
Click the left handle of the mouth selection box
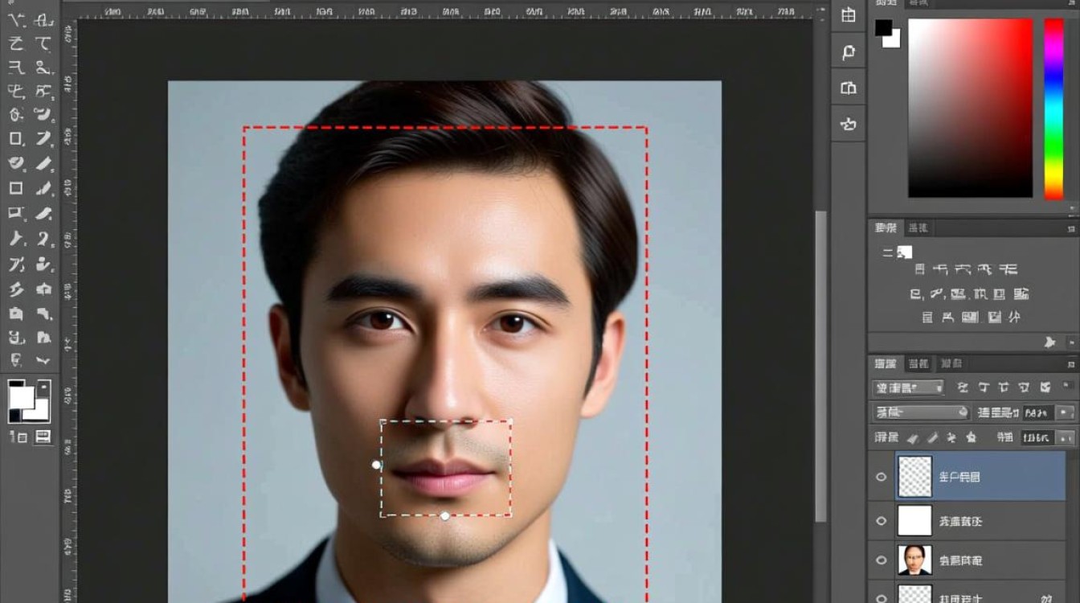coord(376,465)
